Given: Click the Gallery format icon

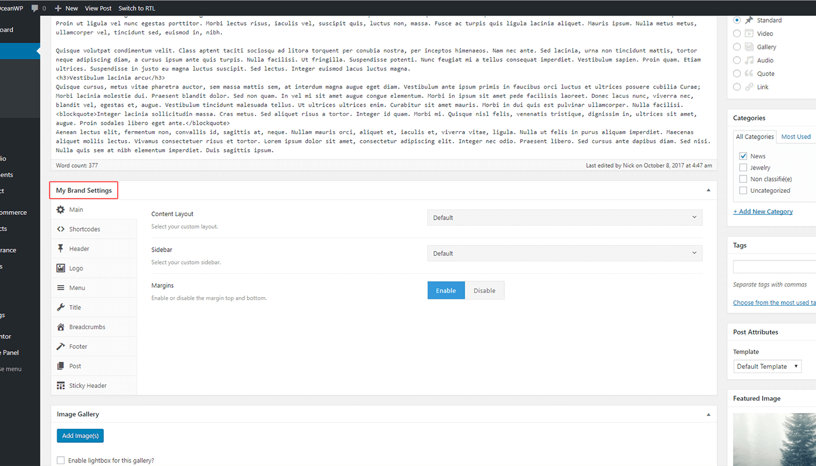Looking at the screenshot, I should [749, 47].
